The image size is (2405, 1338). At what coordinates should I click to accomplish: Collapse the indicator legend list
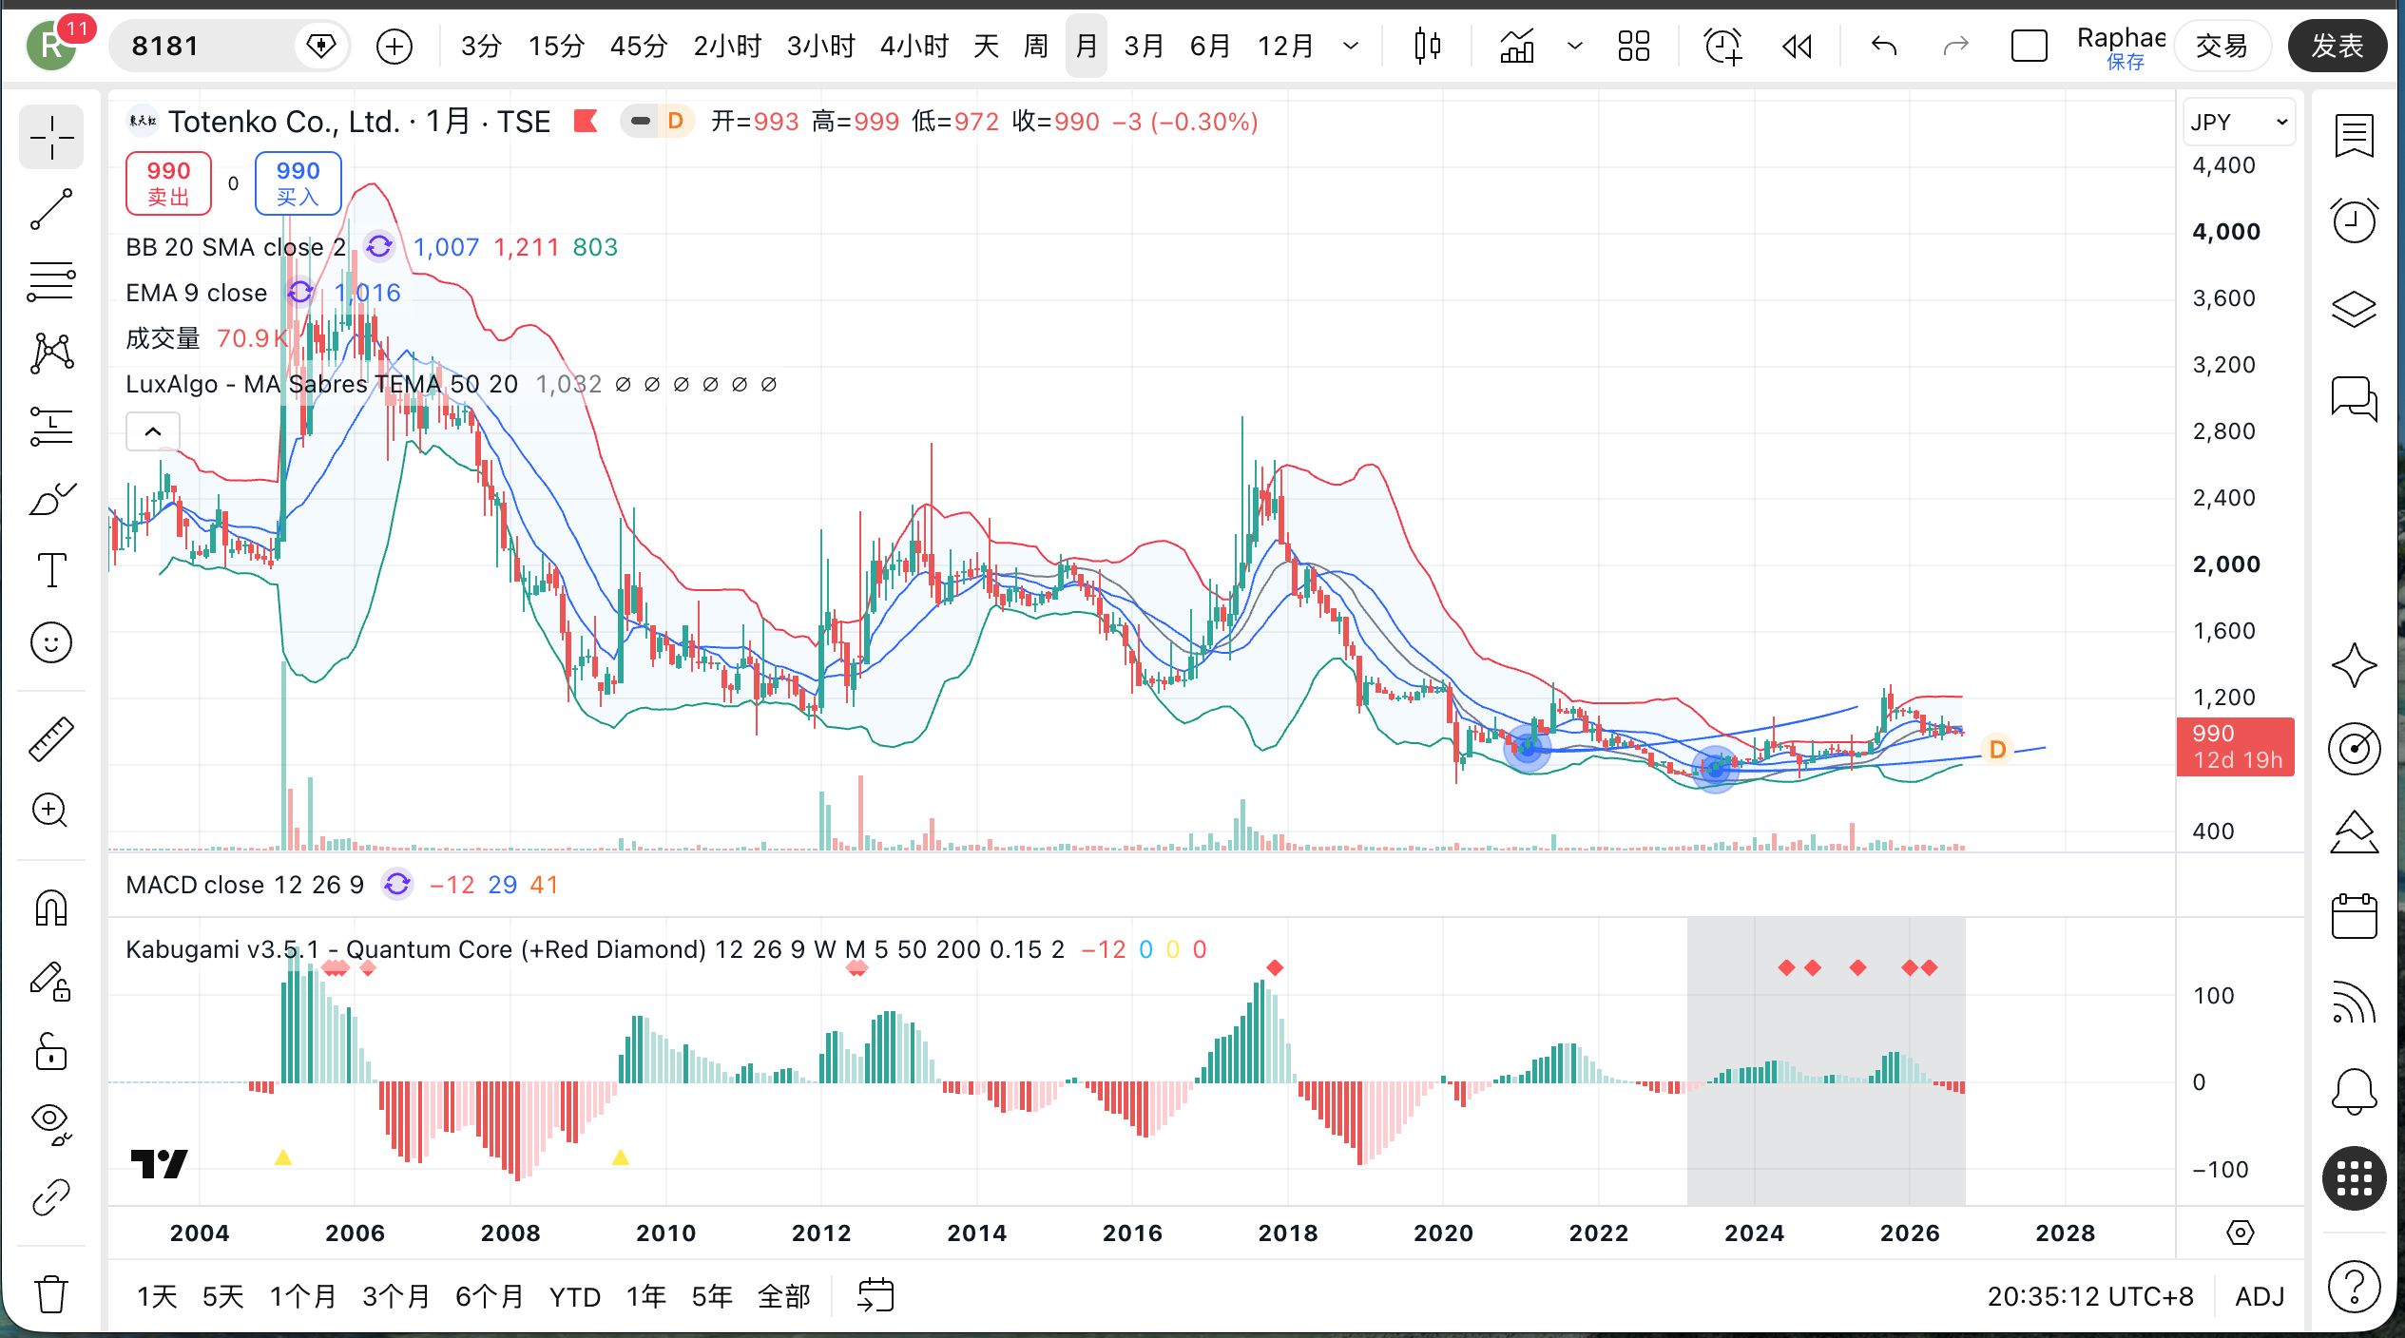point(153,431)
